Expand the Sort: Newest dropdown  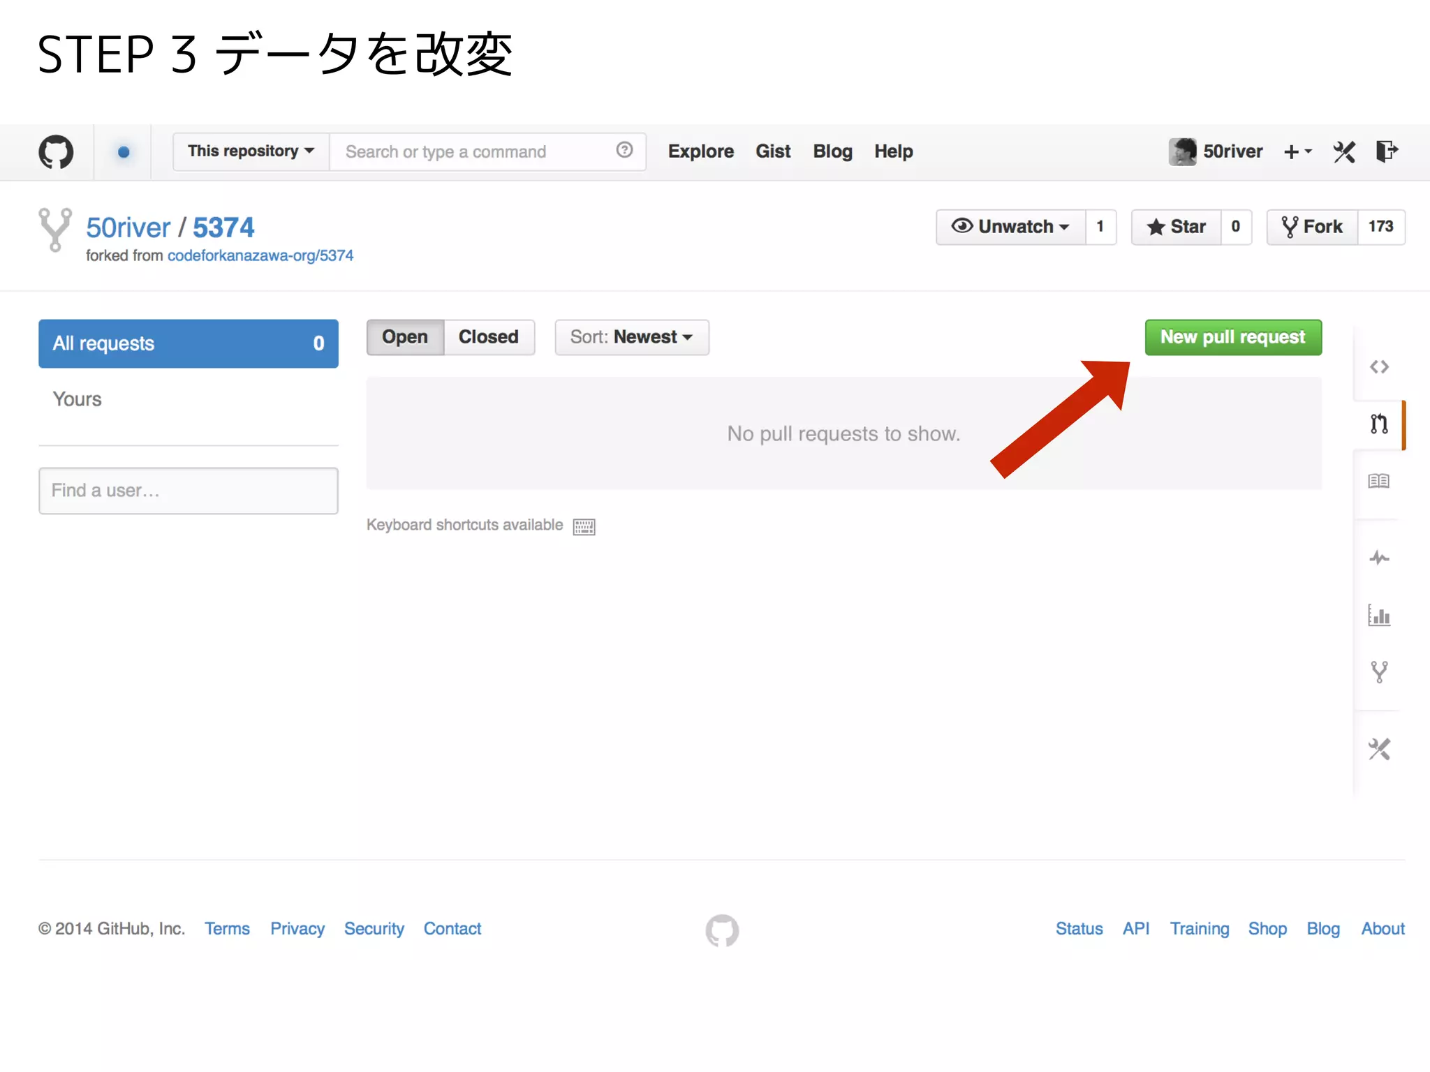tap(632, 337)
